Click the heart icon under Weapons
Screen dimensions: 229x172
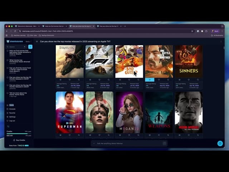pos(159,135)
